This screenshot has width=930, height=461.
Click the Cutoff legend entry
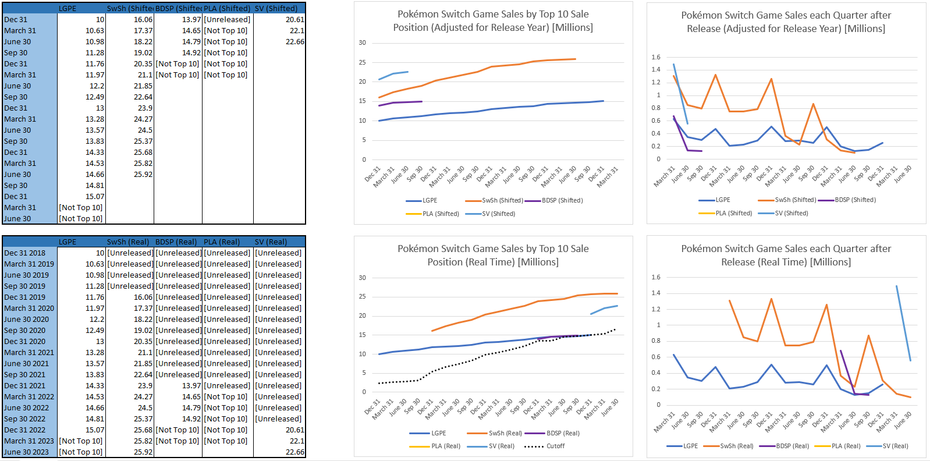point(545,446)
